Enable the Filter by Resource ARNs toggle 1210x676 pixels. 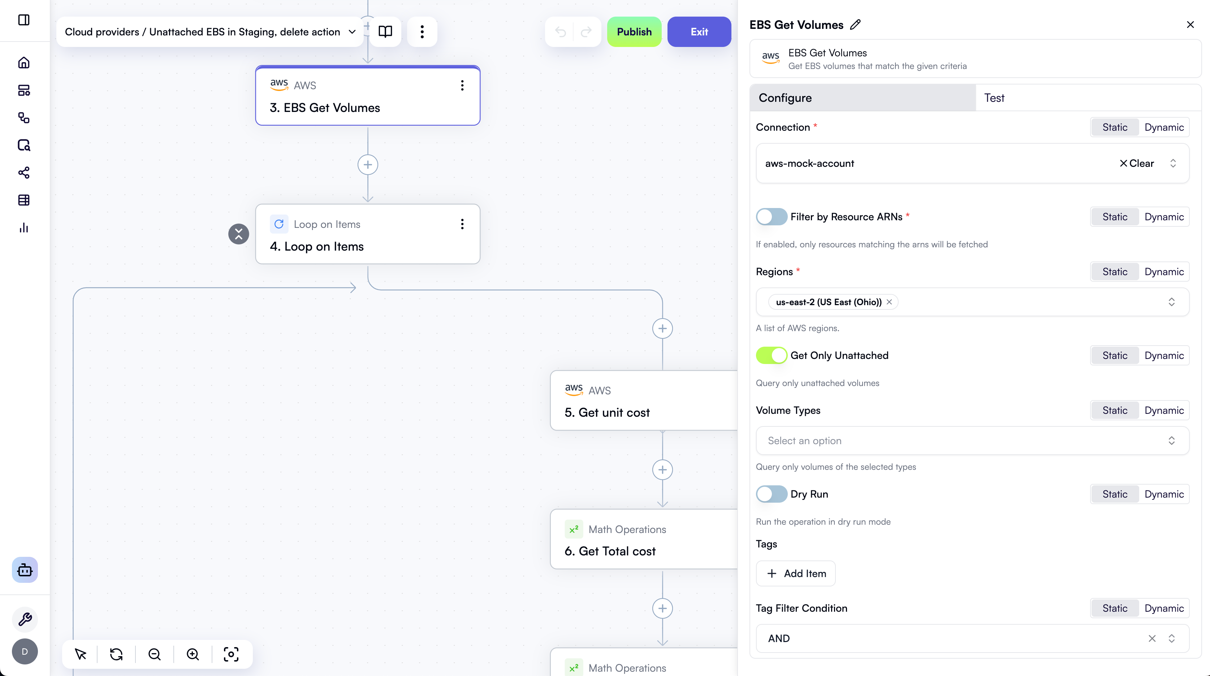[x=771, y=217]
